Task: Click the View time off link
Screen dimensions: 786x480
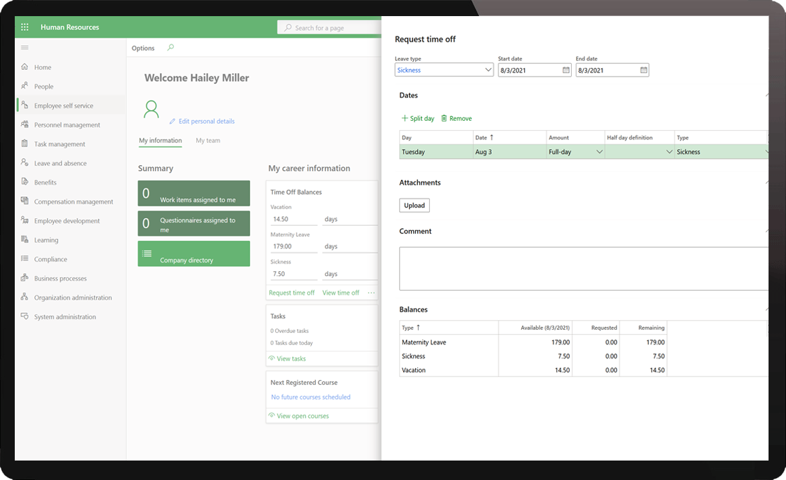Action: click(x=341, y=293)
